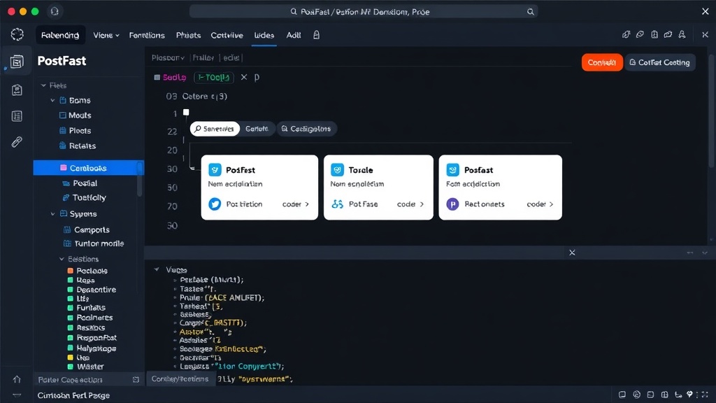This screenshot has width=716, height=403.
Task: Expand the coder chevron on Torcle card
Action: click(x=422, y=204)
